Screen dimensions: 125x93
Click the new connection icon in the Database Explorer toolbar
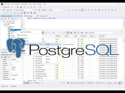(x=12, y=19)
